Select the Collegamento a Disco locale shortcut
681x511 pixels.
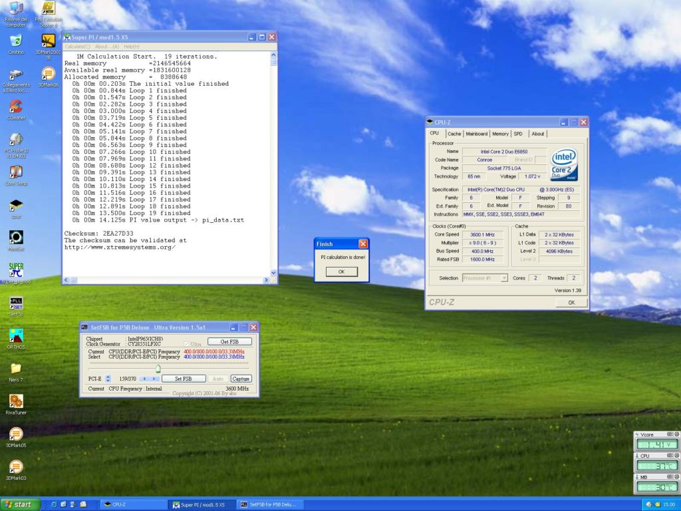click(16, 81)
